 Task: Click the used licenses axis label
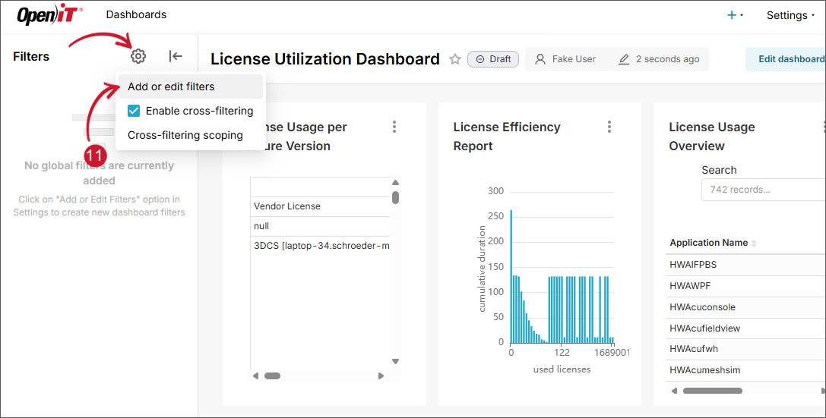562,369
